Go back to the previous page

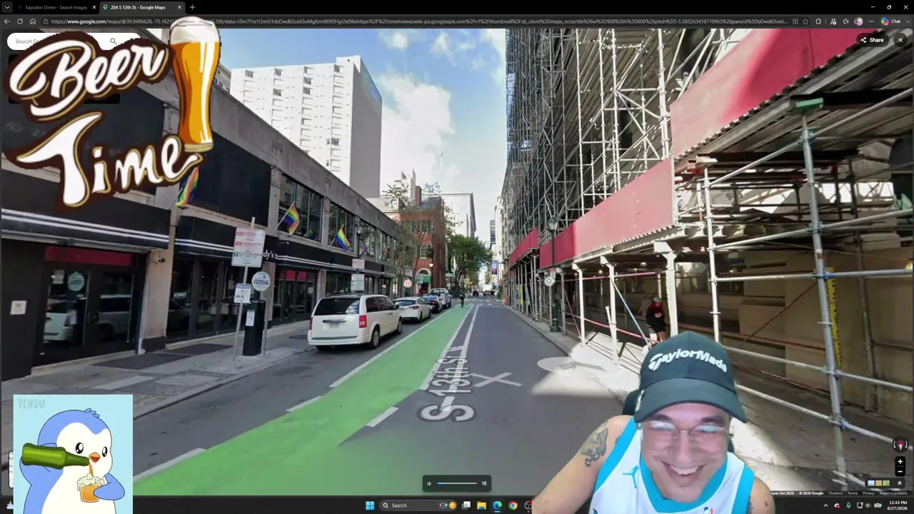coord(7,21)
